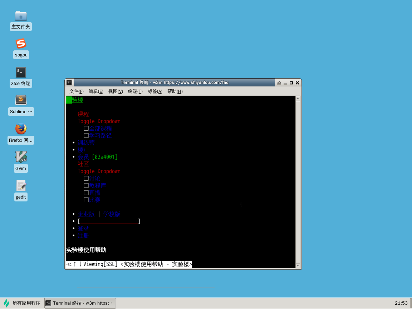Click Toggle Dropdown under 课程
Viewport: 412px width, 320px height.
pyautogui.click(x=99, y=121)
